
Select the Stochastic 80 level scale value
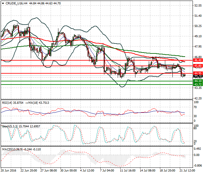point(195,128)
